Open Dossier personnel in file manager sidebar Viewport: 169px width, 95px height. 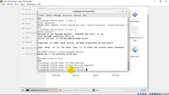click(30, 14)
